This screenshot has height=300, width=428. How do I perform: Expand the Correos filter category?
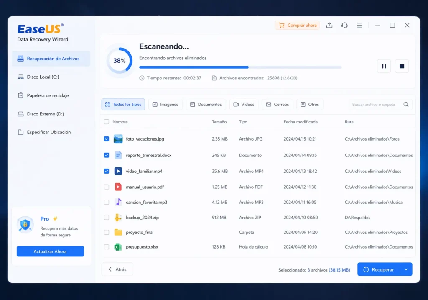coord(277,104)
